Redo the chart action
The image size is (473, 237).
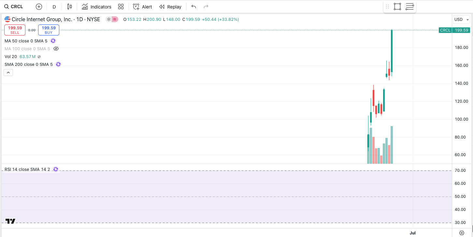pyautogui.click(x=206, y=7)
